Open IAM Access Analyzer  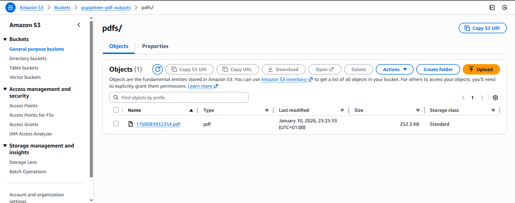coord(31,134)
